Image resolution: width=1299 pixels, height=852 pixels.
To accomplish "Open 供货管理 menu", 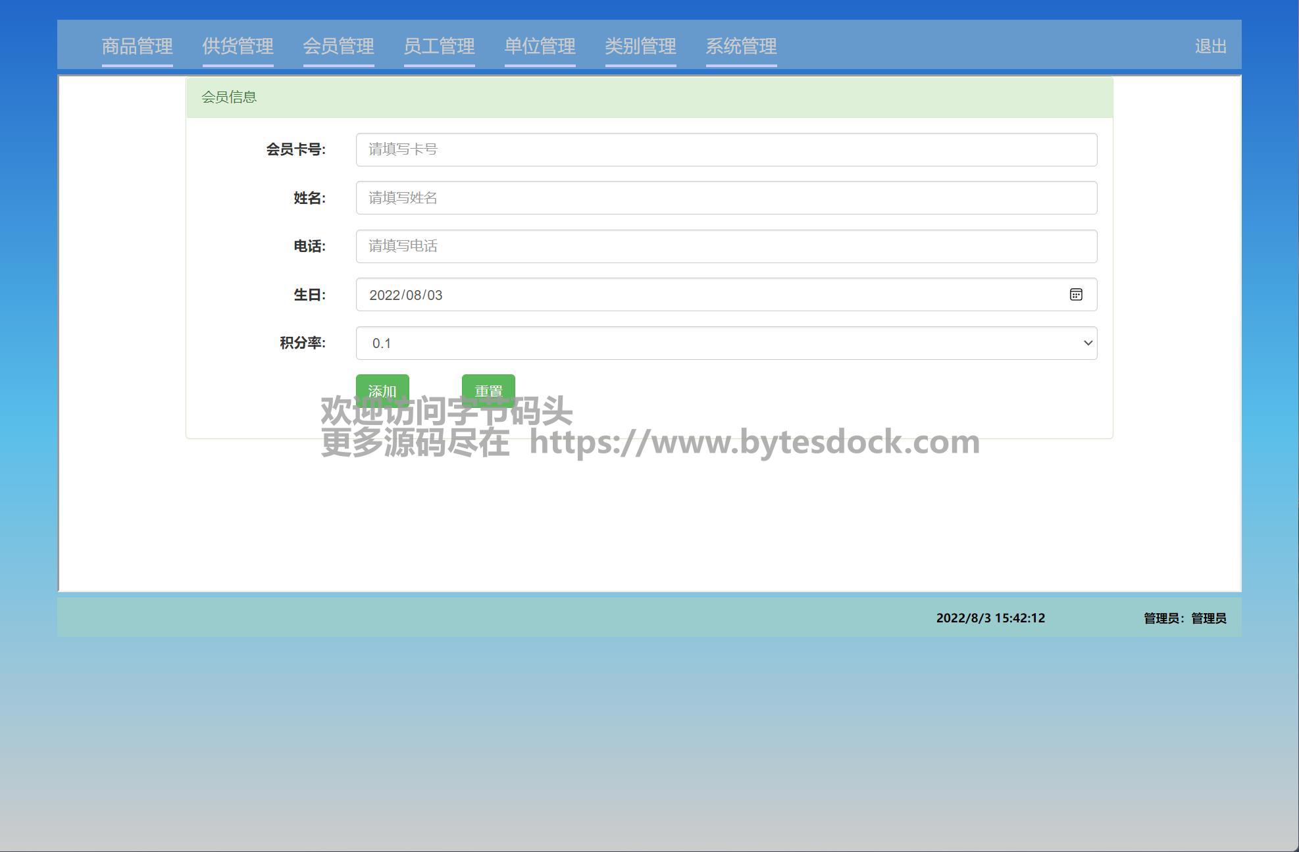I will [x=238, y=46].
